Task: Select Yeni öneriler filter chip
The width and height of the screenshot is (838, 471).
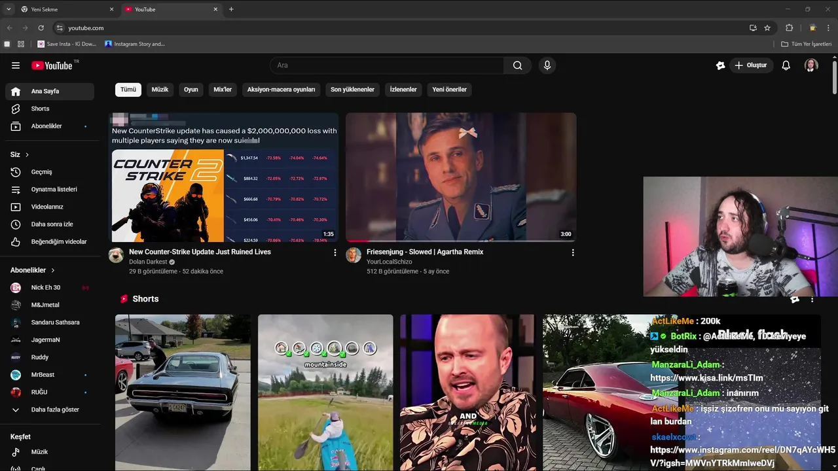Action: [450, 90]
